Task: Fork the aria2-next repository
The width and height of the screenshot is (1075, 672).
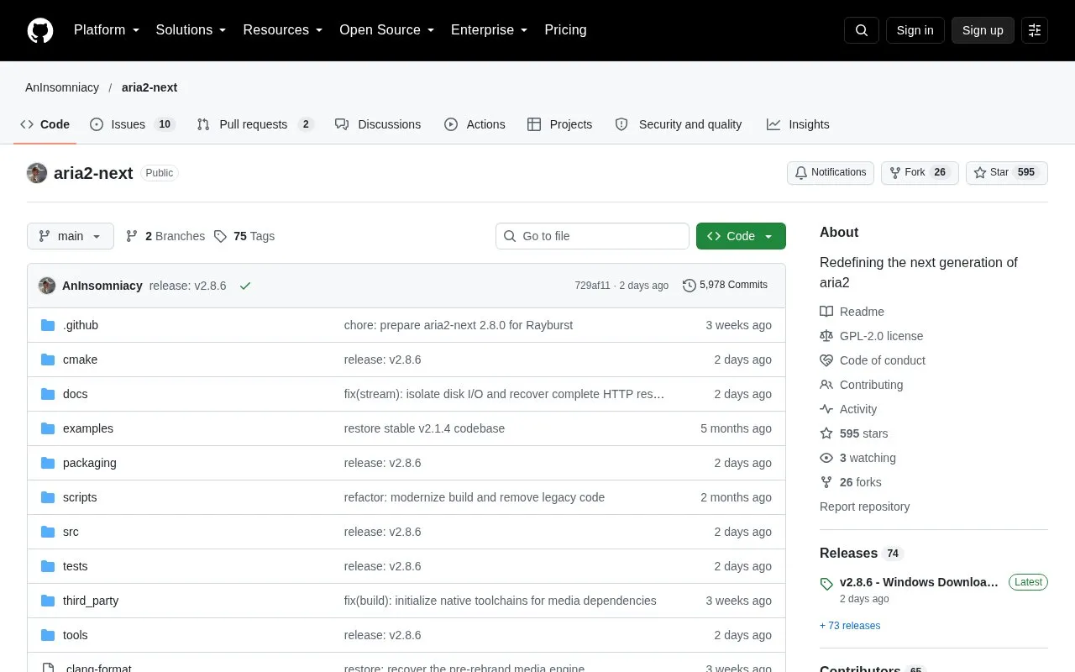Action: click(x=920, y=173)
